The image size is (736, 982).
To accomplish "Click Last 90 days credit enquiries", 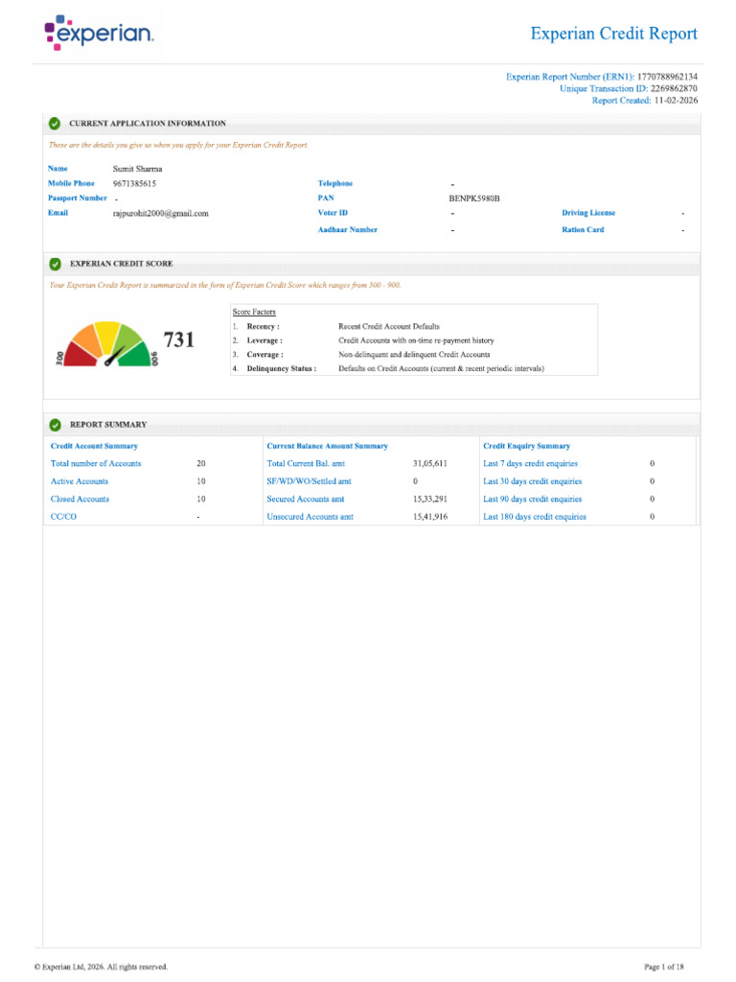I will (533, 499).
